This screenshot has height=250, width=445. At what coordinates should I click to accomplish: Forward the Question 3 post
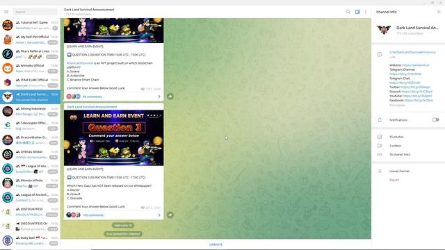170,215
